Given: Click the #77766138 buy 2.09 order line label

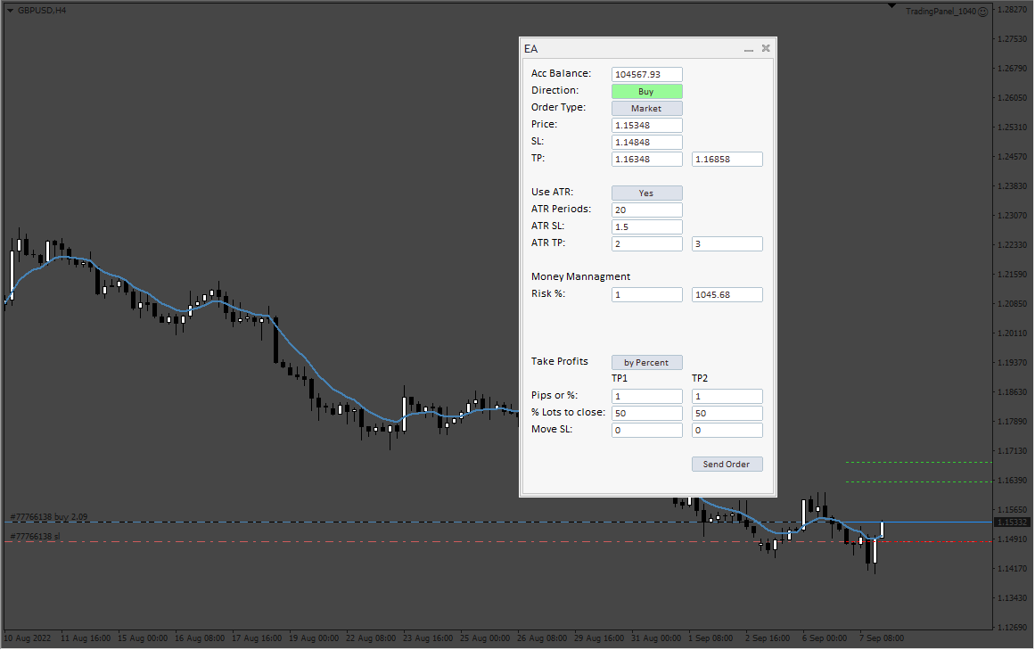Looking at the screenshot, I should pos(49,516).
